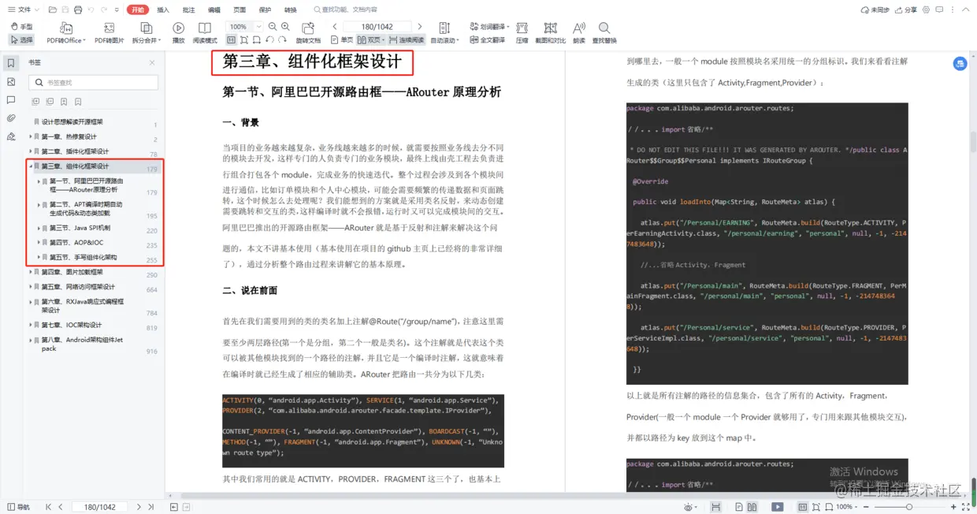
Task: Open the 自动滚动 auto scroll dropdown
Action: coord(444,33)
